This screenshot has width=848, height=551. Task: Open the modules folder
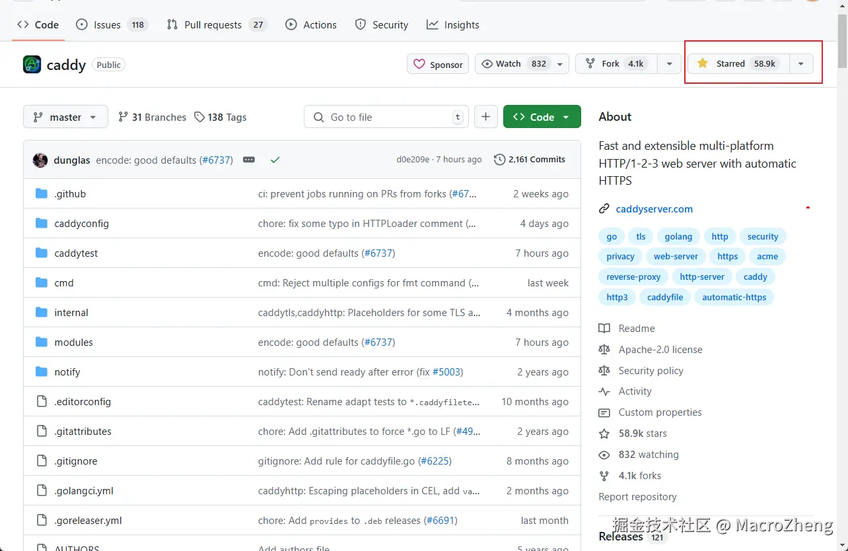pos(74,342)
